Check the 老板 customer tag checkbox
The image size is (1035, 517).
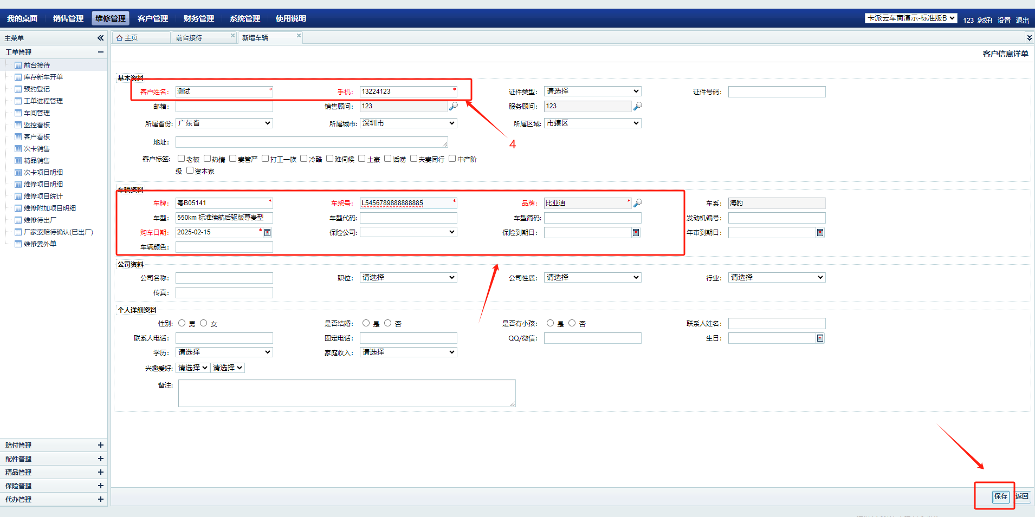(181, 159)
